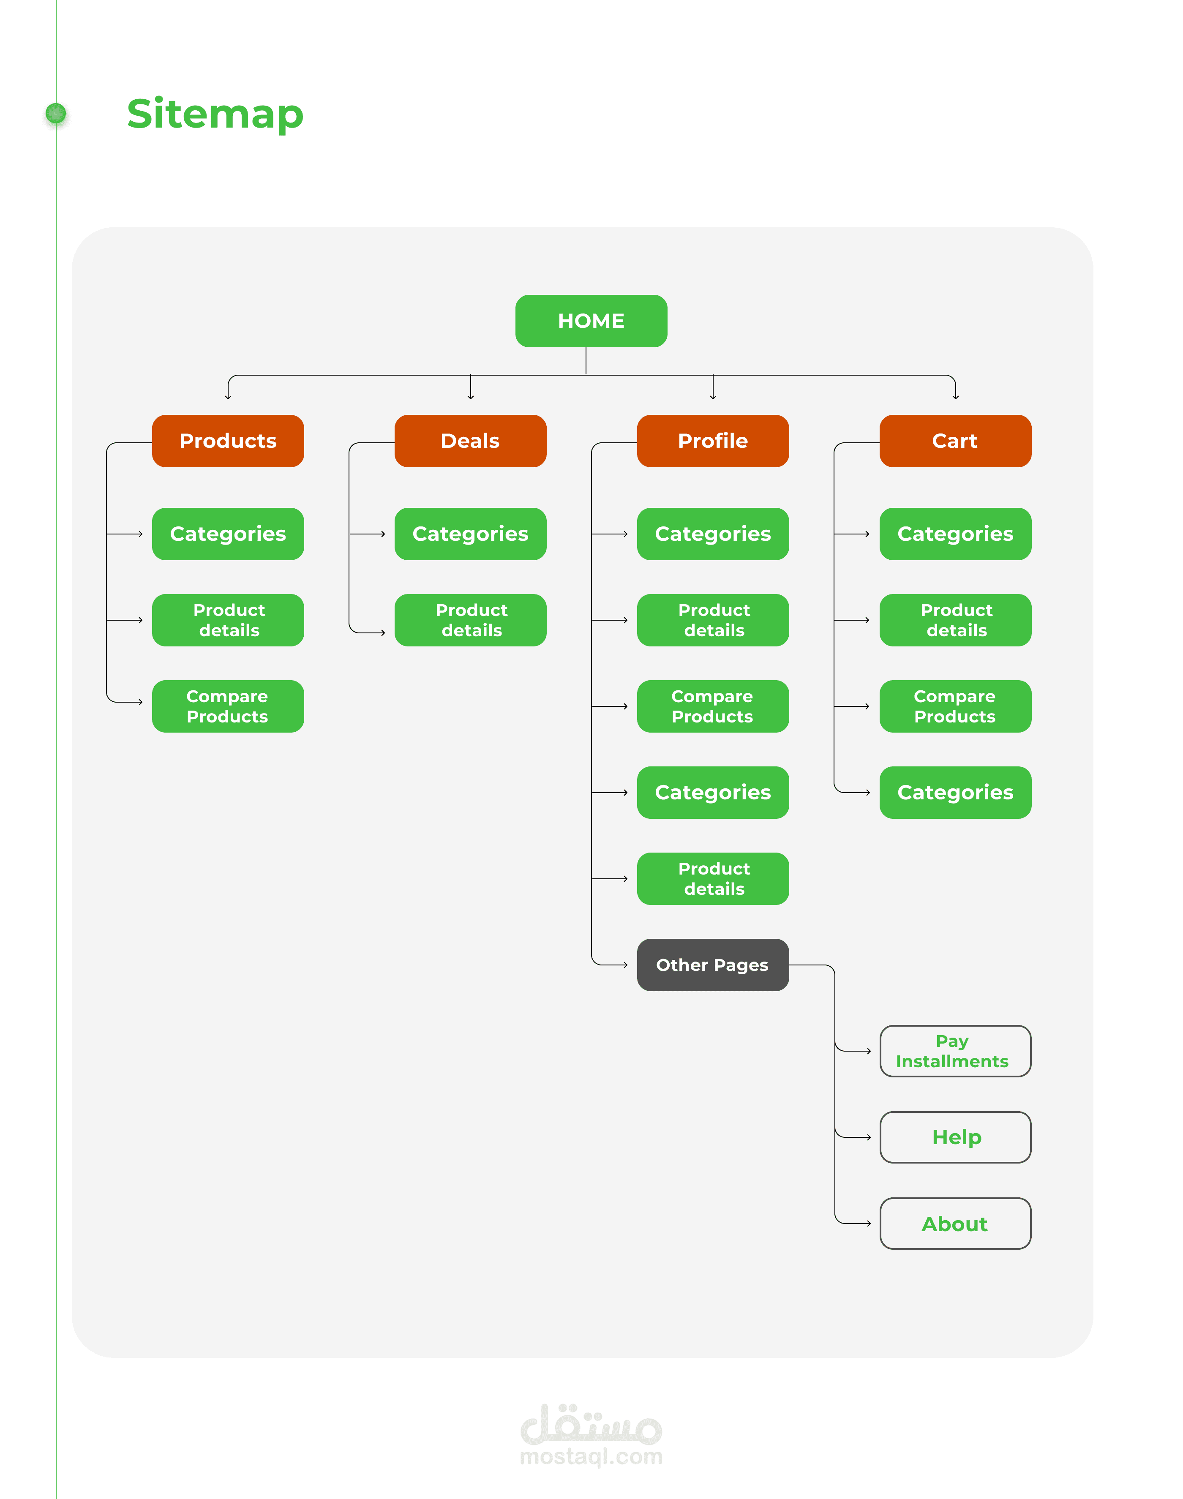Screen dimensions: 1183x1499
Task: Click Compare Products under Profile
Action: click(713, 706)
